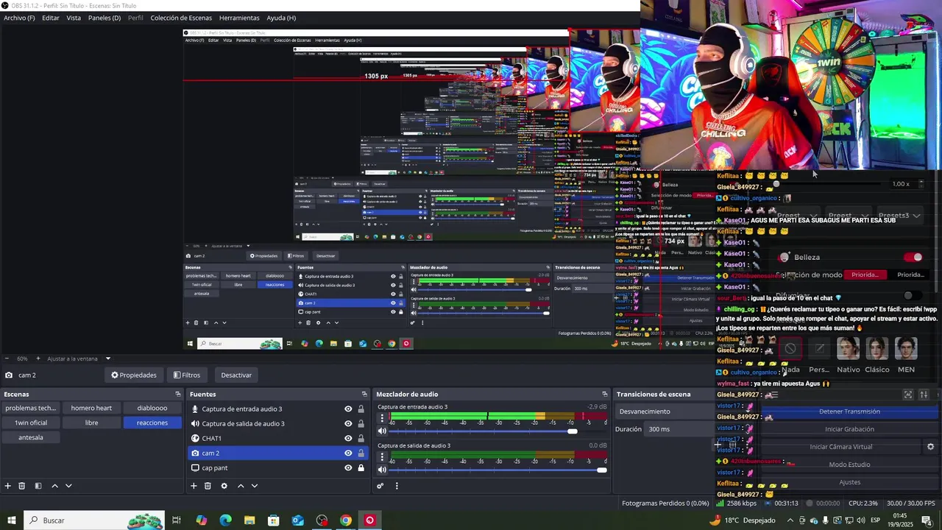Zoom out preview with the minus icon
942x530 pixels.
7,358
